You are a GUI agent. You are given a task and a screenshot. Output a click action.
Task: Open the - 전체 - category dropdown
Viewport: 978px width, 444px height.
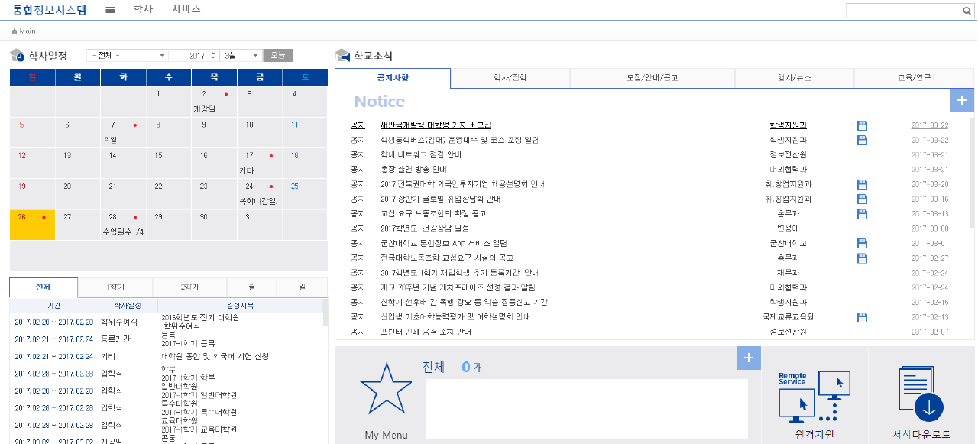click(127, 54)
